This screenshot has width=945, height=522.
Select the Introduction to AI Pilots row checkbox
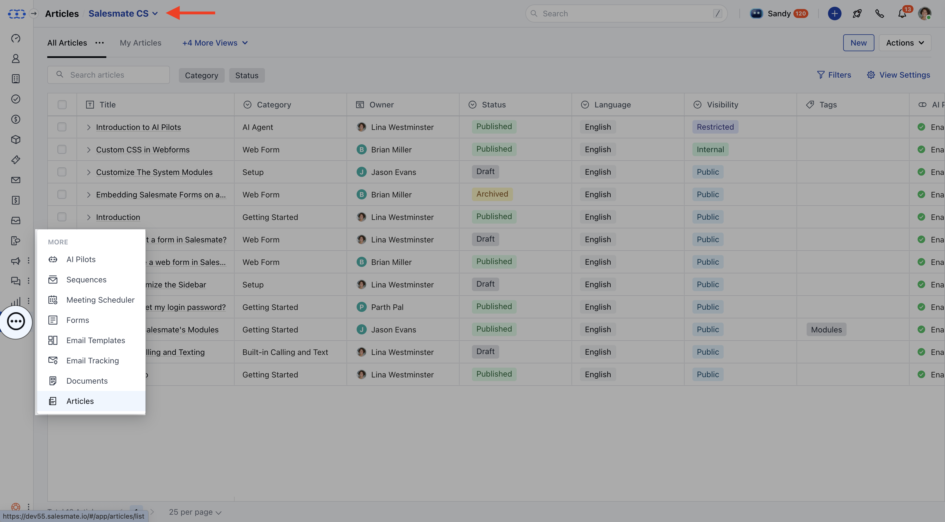62,127
